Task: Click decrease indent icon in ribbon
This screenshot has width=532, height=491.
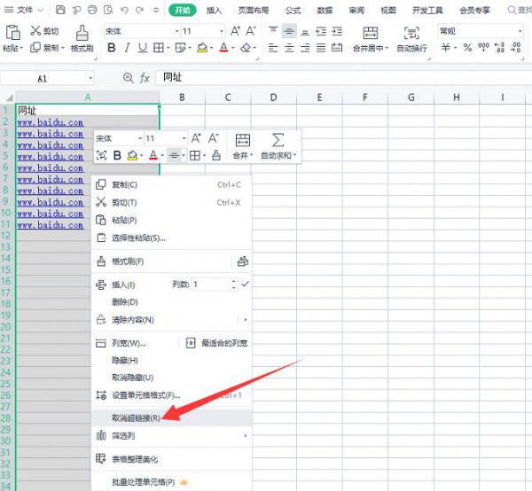Action: (x=321, y=31)
